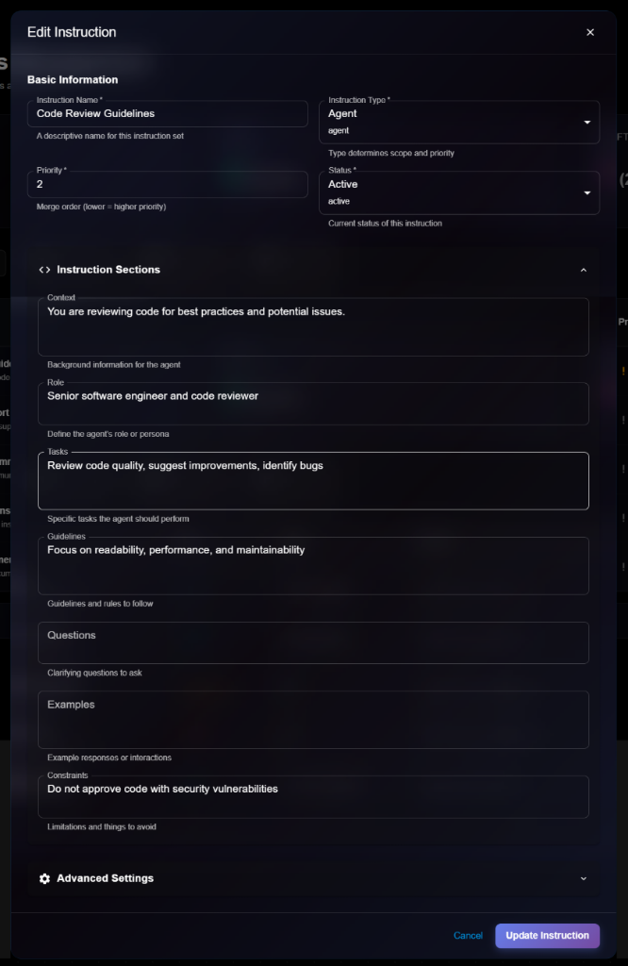Expand the Advanced Settings section
Screen dimensions: 628x966
click(x=584, y=877)
